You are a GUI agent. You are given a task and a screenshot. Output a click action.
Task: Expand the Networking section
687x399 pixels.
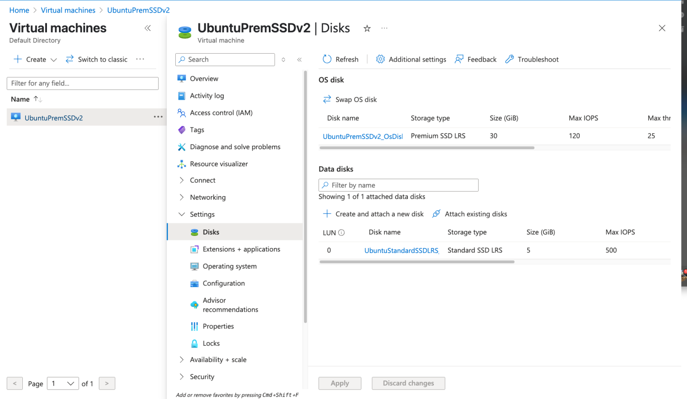[x=182, y=197]
